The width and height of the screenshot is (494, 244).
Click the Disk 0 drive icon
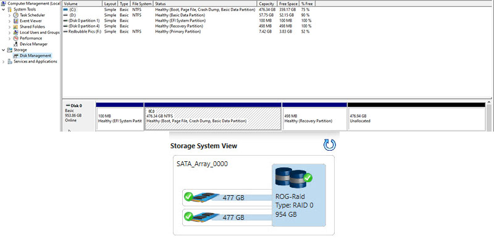tap(67, 106)
